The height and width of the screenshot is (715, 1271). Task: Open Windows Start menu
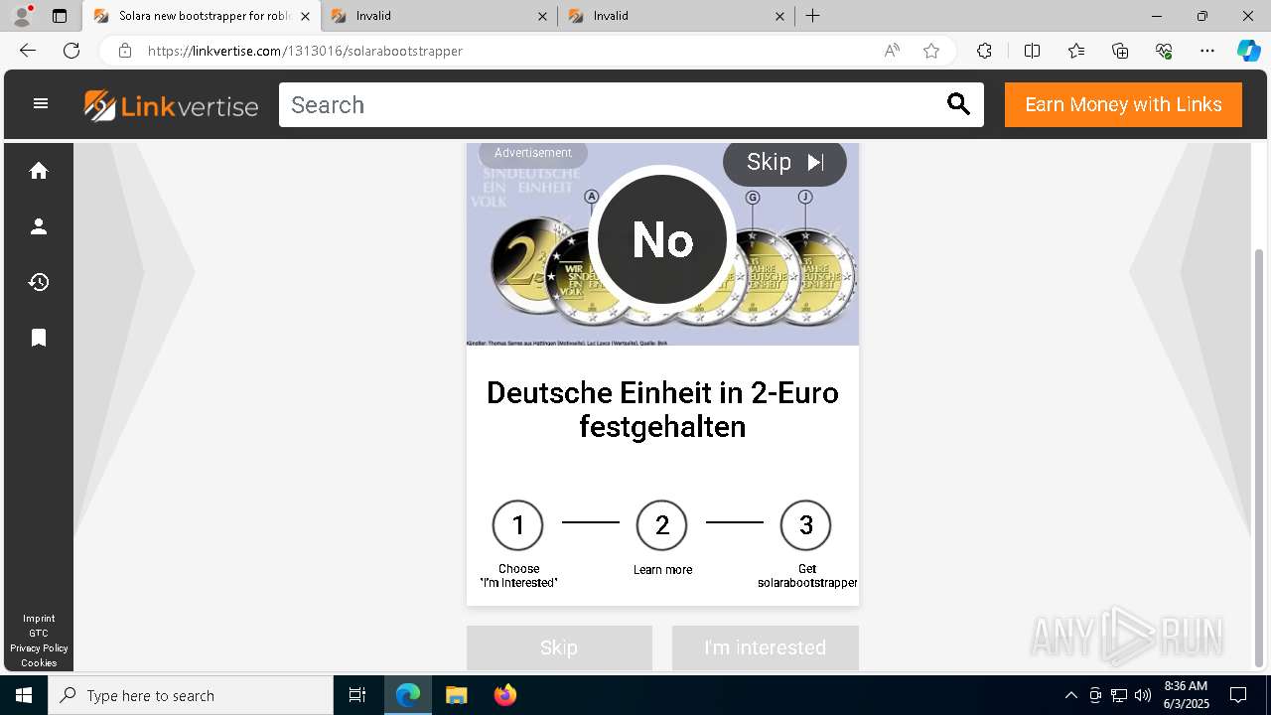pyautogui.click(x=24, y=695)
